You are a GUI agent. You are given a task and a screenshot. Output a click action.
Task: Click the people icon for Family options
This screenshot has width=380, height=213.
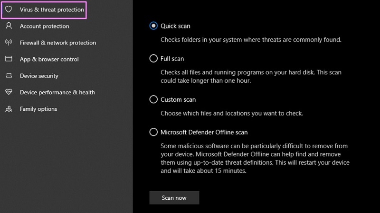click(9, 109)
